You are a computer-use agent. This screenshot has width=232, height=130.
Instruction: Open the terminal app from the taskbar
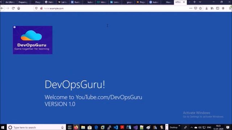click(x=70, y=127)
